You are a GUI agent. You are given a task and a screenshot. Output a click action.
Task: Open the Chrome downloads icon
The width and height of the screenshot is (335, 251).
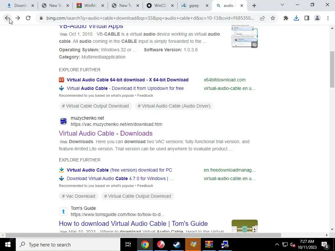point(296,18)
